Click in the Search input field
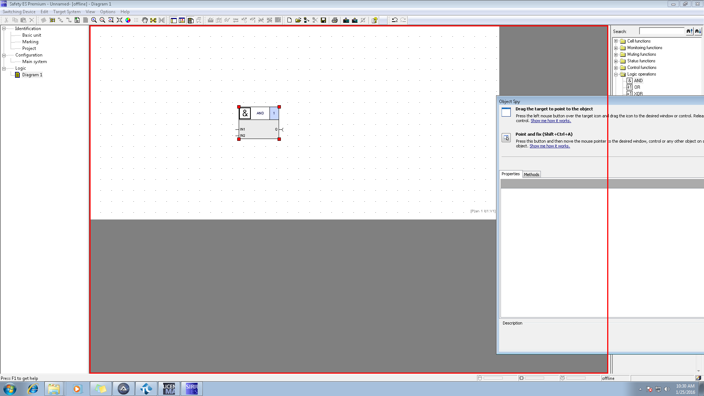Viewport: 704px width, 396px height. [x=661, y=32]
